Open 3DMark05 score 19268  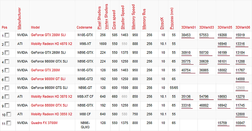pyautogui.click(x=222, y=35)
